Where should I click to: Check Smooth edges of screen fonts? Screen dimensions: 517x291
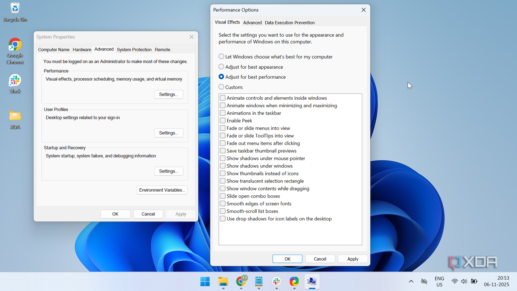pos(222,204)
